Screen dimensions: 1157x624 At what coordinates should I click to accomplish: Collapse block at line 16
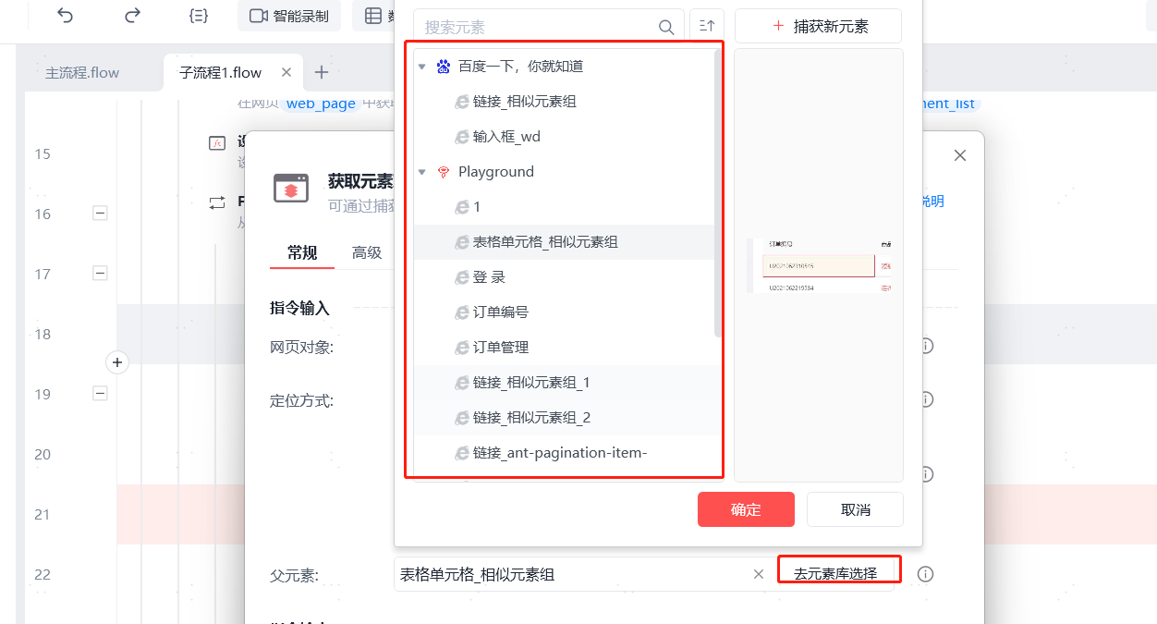coord(101,214)
